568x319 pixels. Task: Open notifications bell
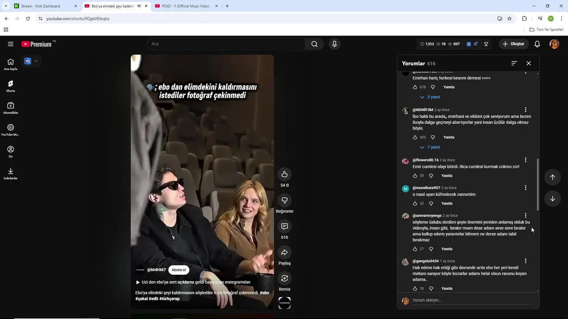pyautogui.click(x=537, y=44)
